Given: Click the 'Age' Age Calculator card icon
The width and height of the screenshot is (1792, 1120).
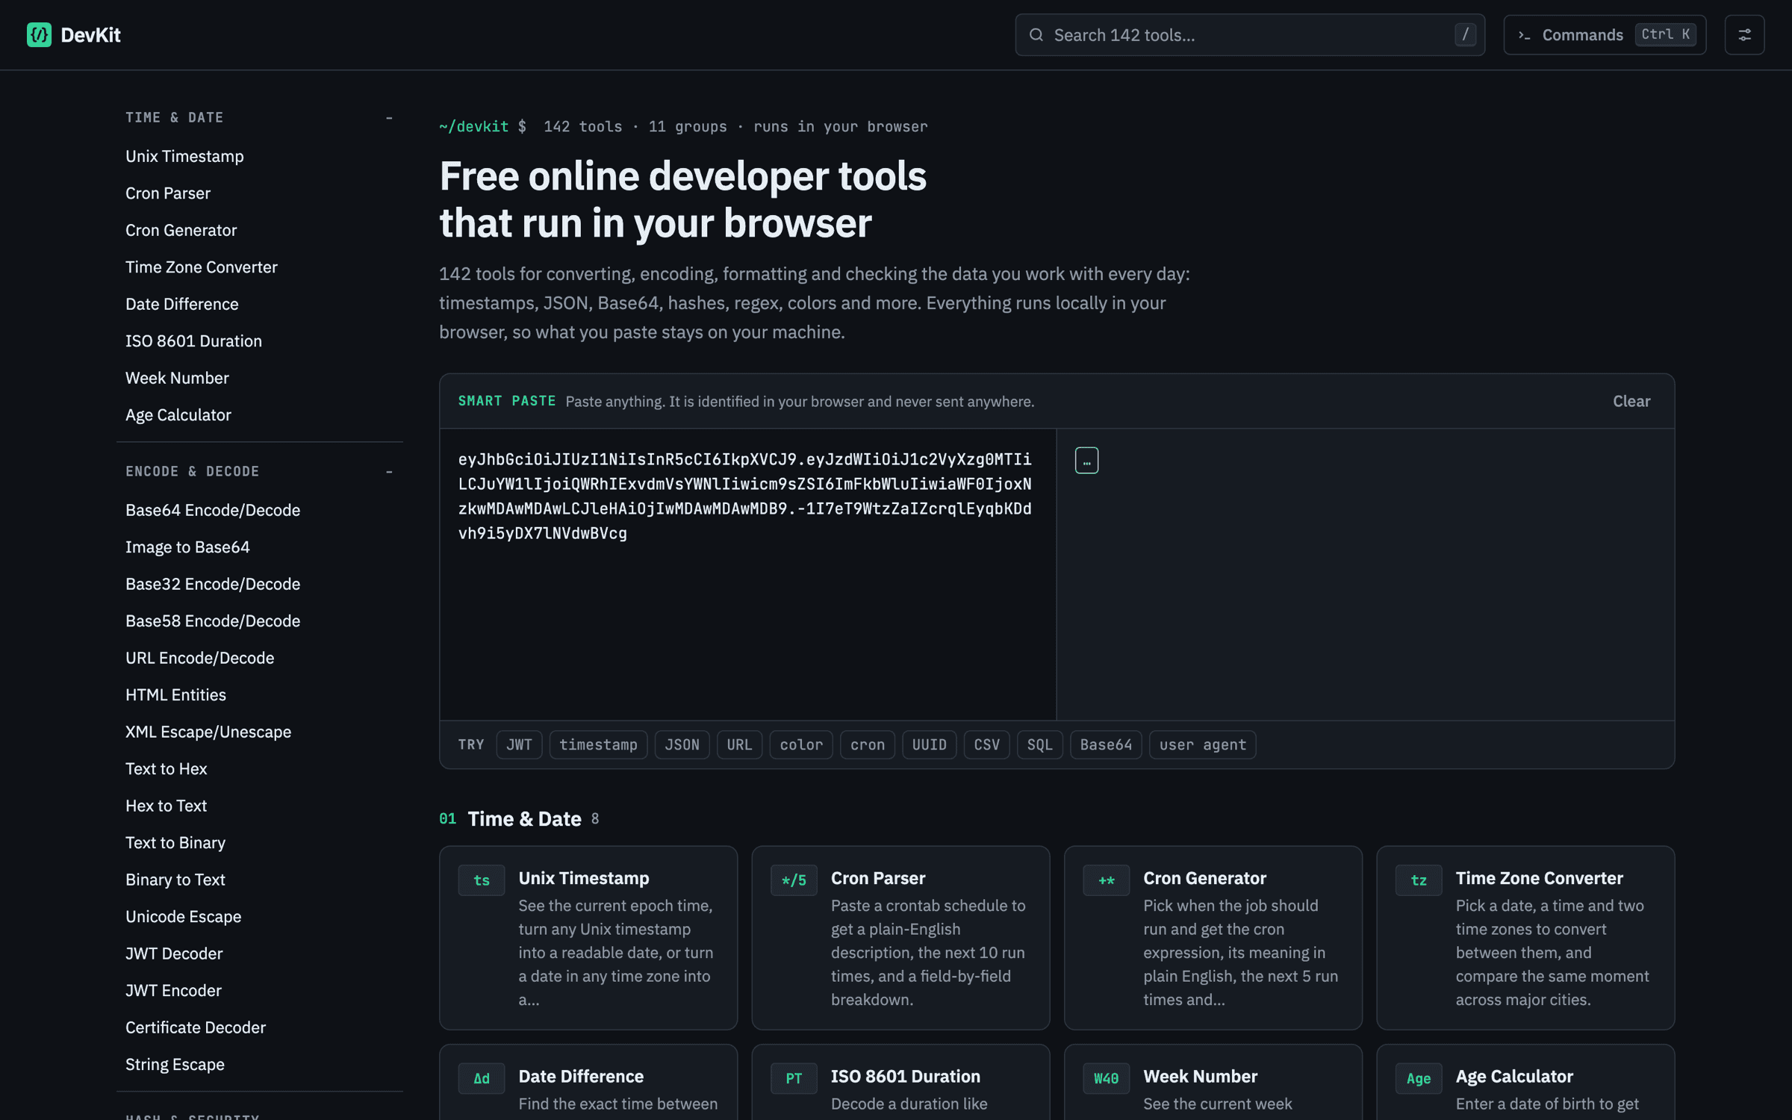Looking at the screenshot, I should pos(1419,1078).
